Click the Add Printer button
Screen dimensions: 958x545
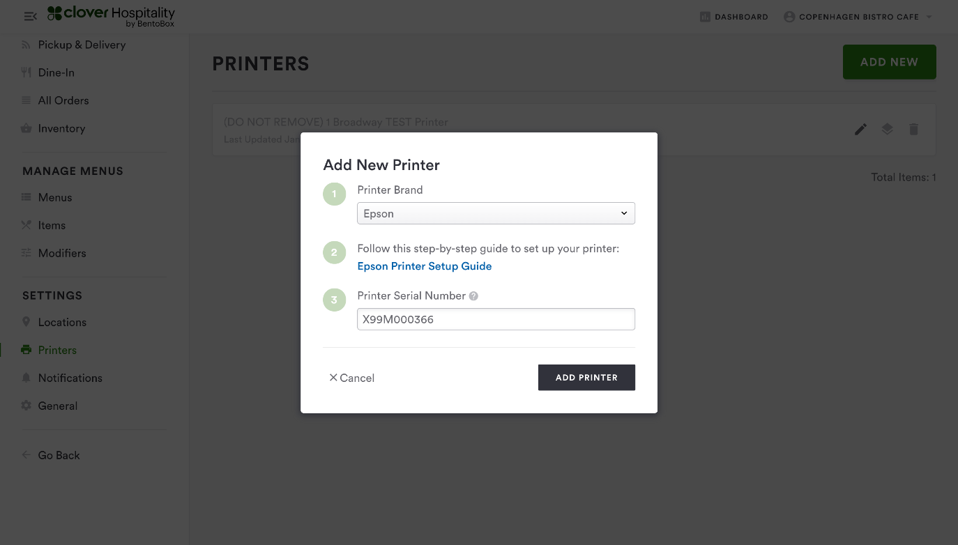point(586,378)
